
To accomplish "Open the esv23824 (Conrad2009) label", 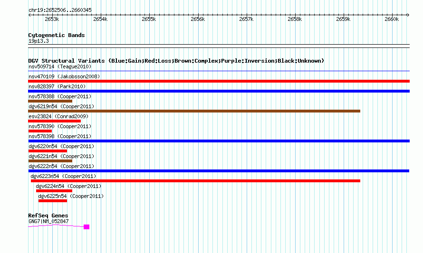I will (x=58, y=116).
